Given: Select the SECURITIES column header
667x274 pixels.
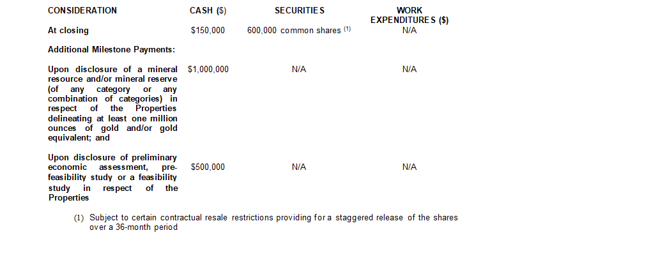Looking at the screenshot, I should pos(300,11).
